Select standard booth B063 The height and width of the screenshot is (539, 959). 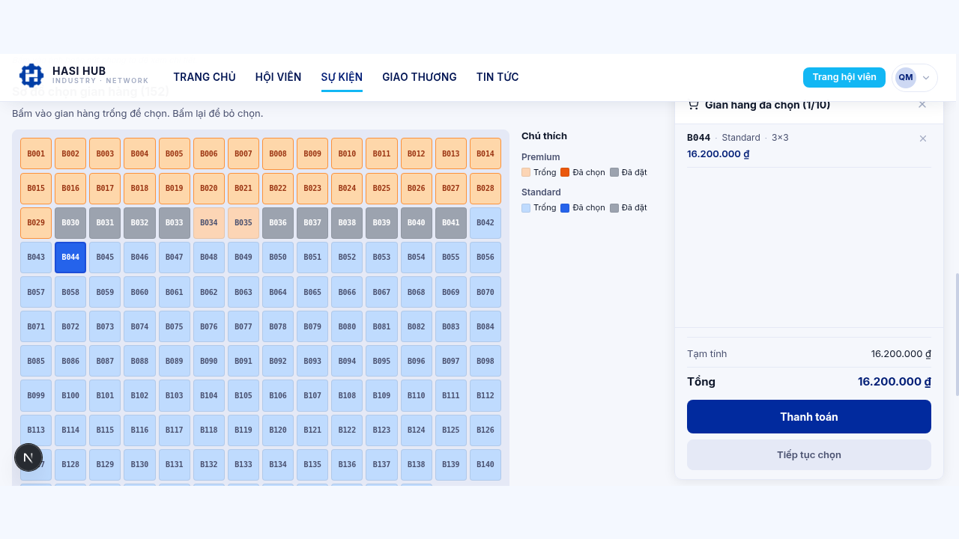(x=243, y=292)
